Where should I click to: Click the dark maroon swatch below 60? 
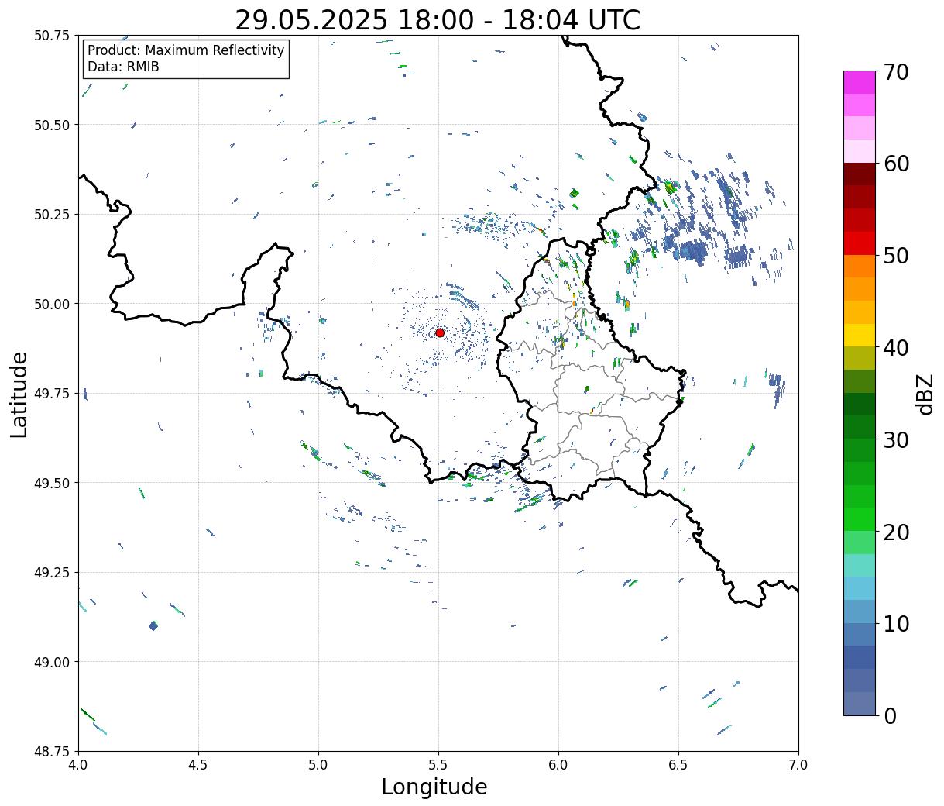(x=860, y=174)
